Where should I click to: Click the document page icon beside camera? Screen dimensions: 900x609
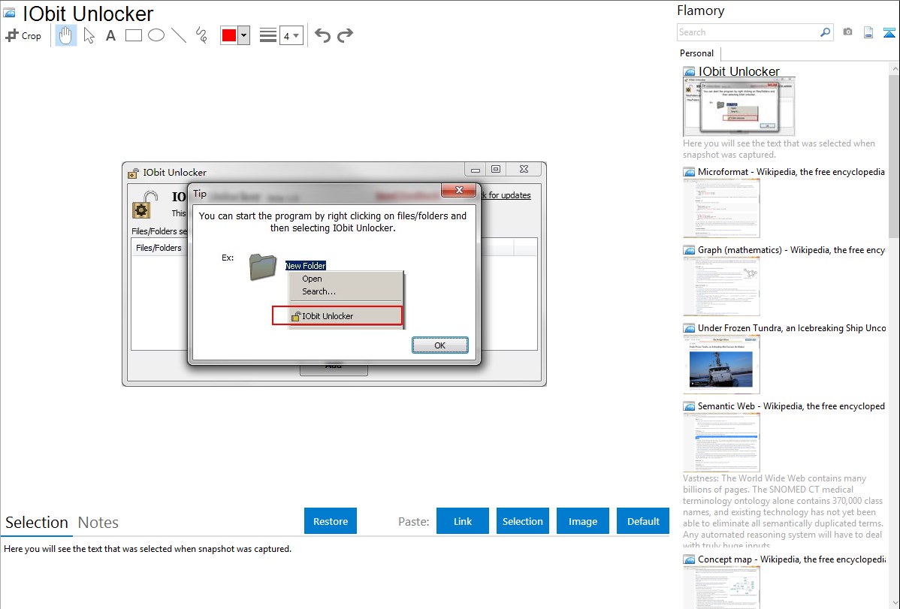(x=868, y=32)
